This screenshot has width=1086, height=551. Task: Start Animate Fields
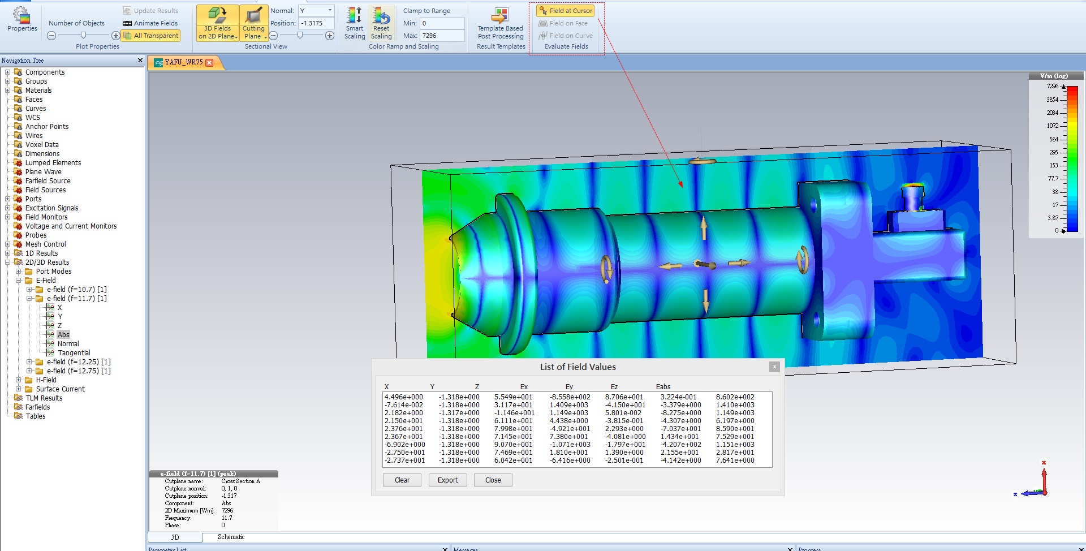point(150,23)
